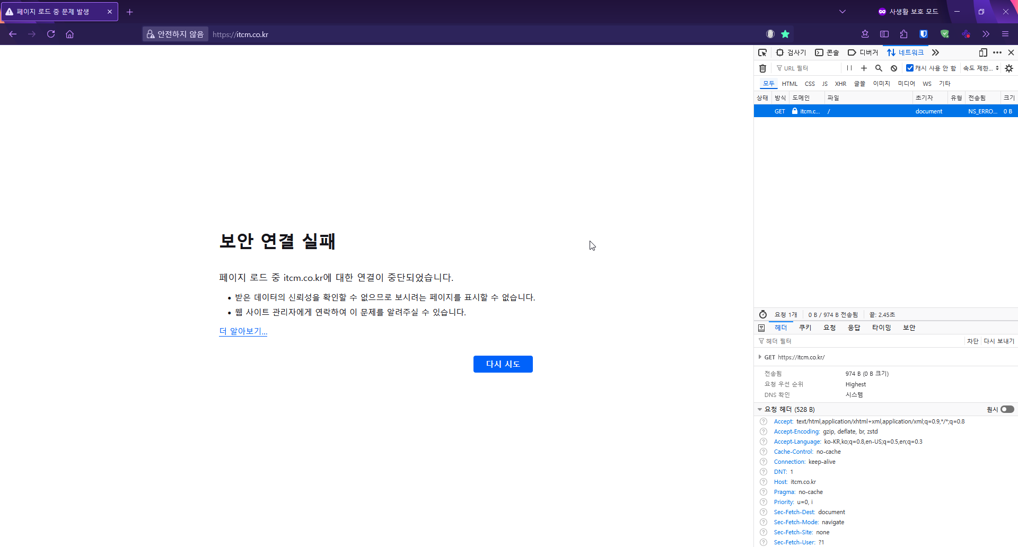
Task: Open the Response details tab
Action: click(854, 328)
